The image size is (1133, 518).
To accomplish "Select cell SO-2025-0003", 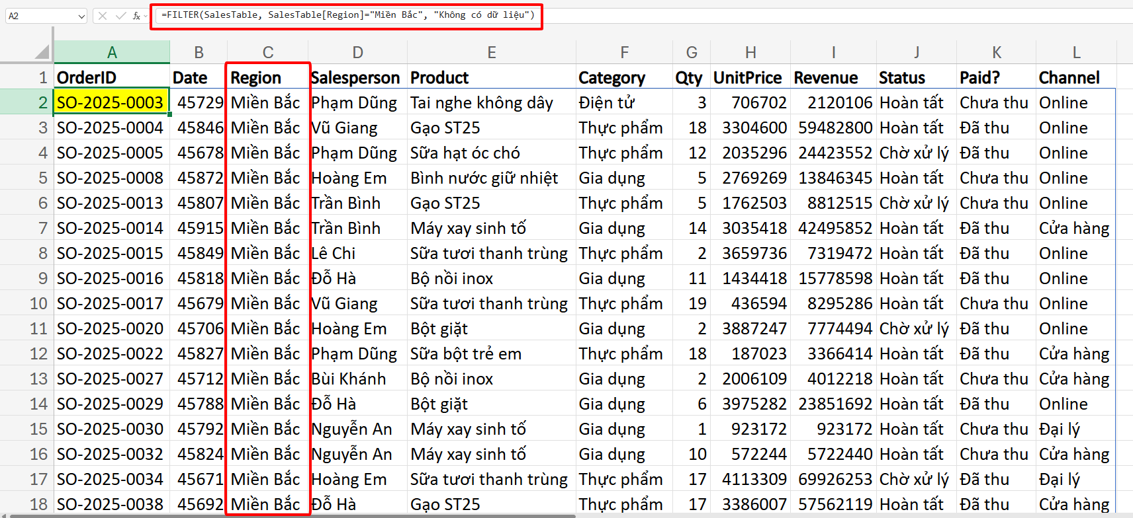I will click(112, 102).
